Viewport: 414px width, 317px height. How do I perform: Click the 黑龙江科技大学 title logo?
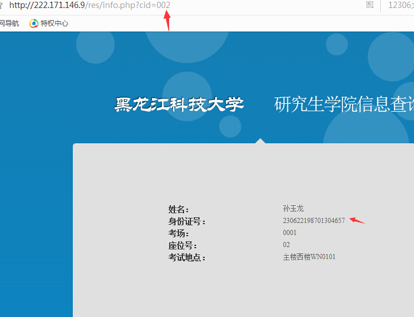pos(179,104)
